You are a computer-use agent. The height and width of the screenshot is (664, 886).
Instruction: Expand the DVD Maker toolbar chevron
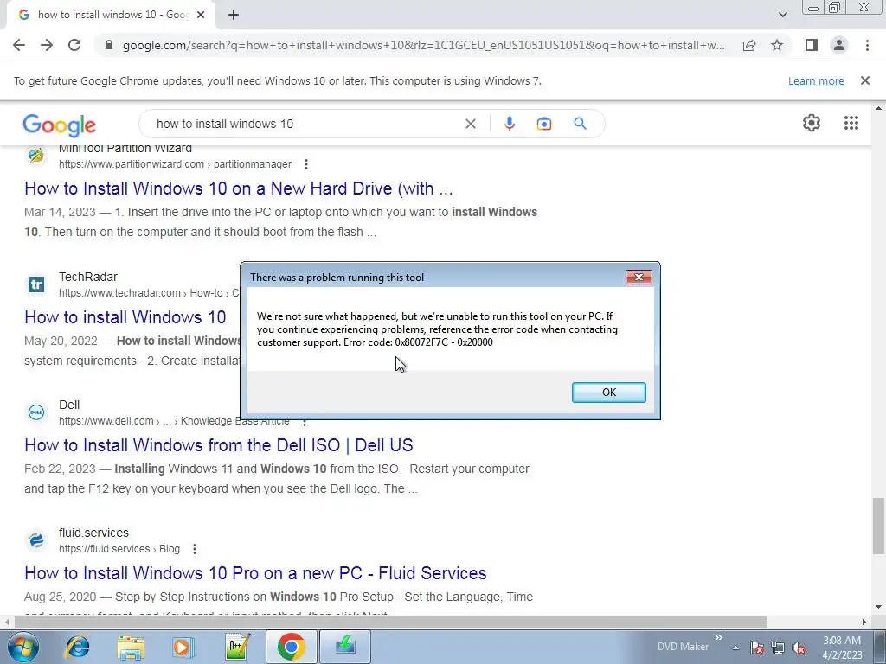tap(719, 638)
